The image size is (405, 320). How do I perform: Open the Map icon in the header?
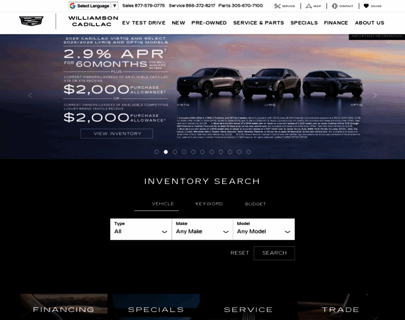pyautogui.click(x=309, y=6)
